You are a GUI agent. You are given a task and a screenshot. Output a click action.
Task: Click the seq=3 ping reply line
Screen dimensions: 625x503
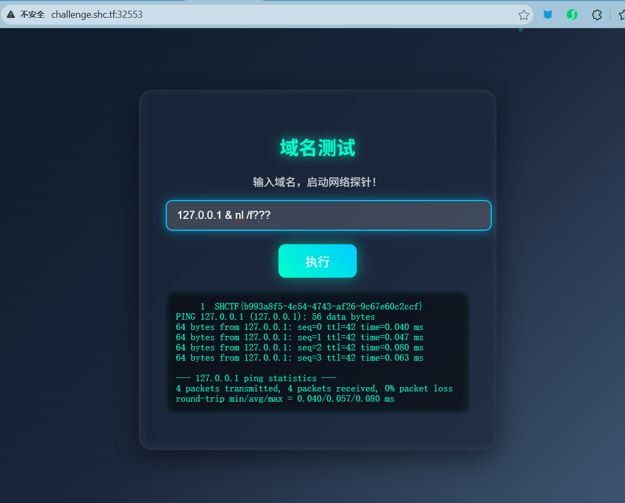300,358
